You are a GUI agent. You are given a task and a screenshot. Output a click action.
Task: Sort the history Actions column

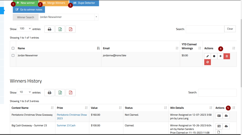225,108
